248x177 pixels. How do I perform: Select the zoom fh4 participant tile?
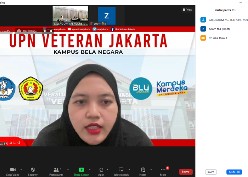coord(107,16)
